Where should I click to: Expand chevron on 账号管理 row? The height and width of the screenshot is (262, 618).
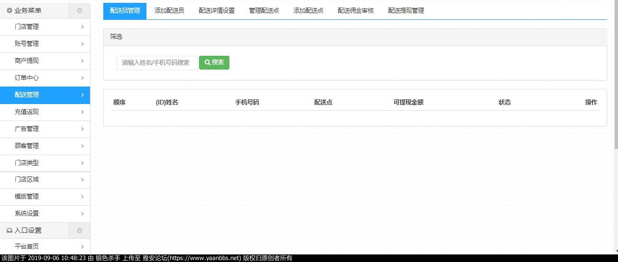[x=82, y=44]
